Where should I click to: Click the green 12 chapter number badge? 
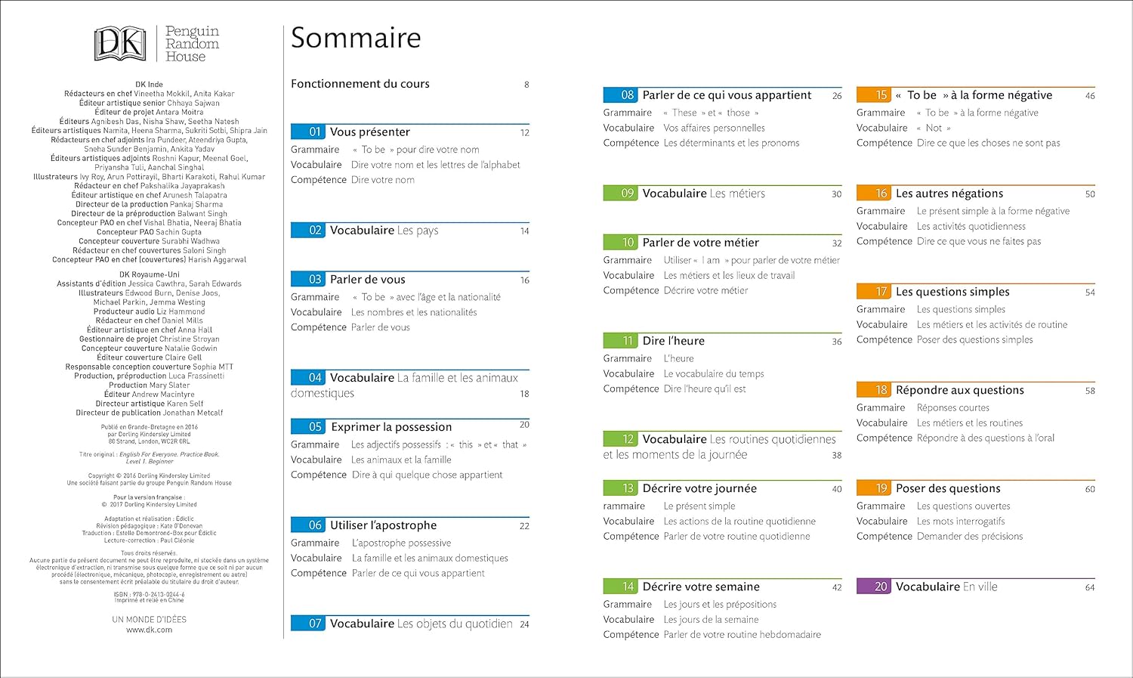620,439
